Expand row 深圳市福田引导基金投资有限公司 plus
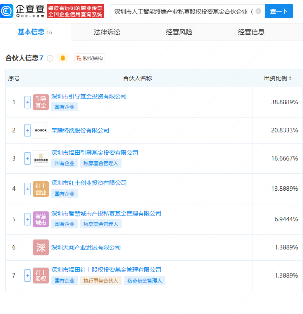Viewport: 303px width, 314px height. pyautogui.click(x=27, y=158)
